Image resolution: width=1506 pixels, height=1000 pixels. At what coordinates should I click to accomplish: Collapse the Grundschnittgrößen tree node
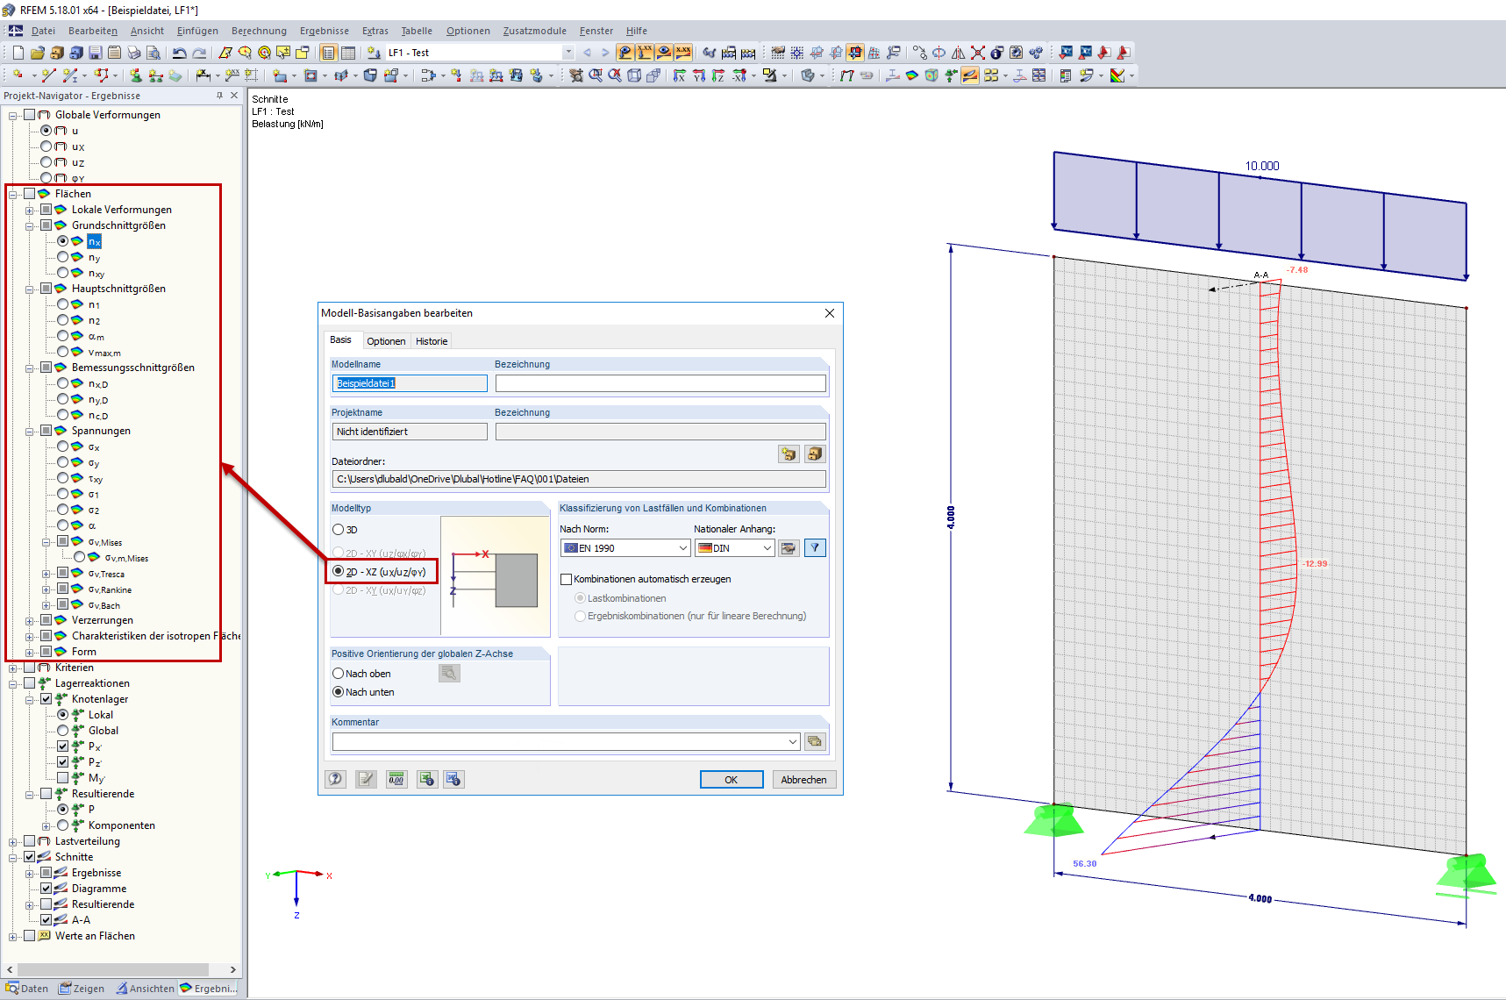(30, 225)
